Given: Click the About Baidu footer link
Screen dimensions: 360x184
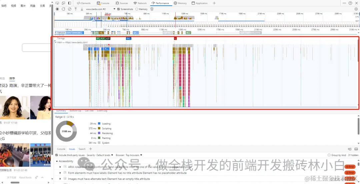Looking at the screenshot, I should 25,178.
